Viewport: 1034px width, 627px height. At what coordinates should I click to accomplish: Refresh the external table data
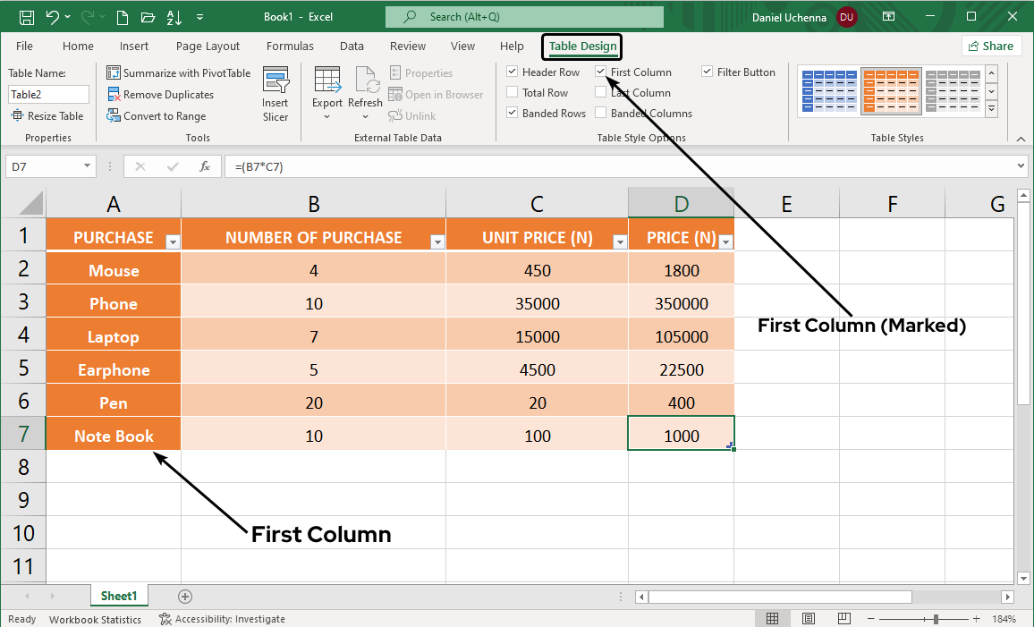pos(365,89)
